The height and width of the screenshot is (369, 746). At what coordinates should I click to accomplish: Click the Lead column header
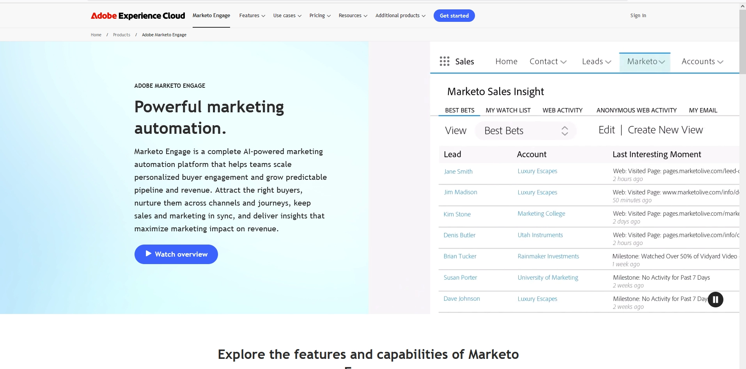click(x=452, y=154)
